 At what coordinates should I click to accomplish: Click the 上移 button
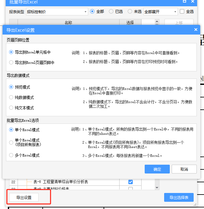179,23
